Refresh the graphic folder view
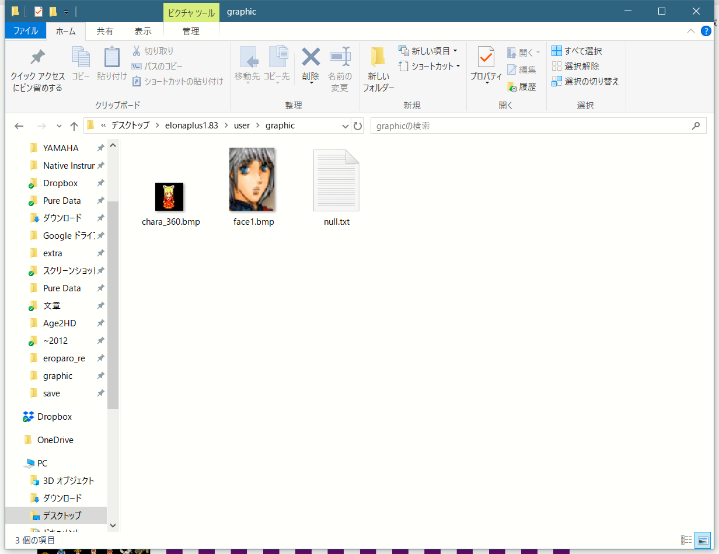 point(358,126)
